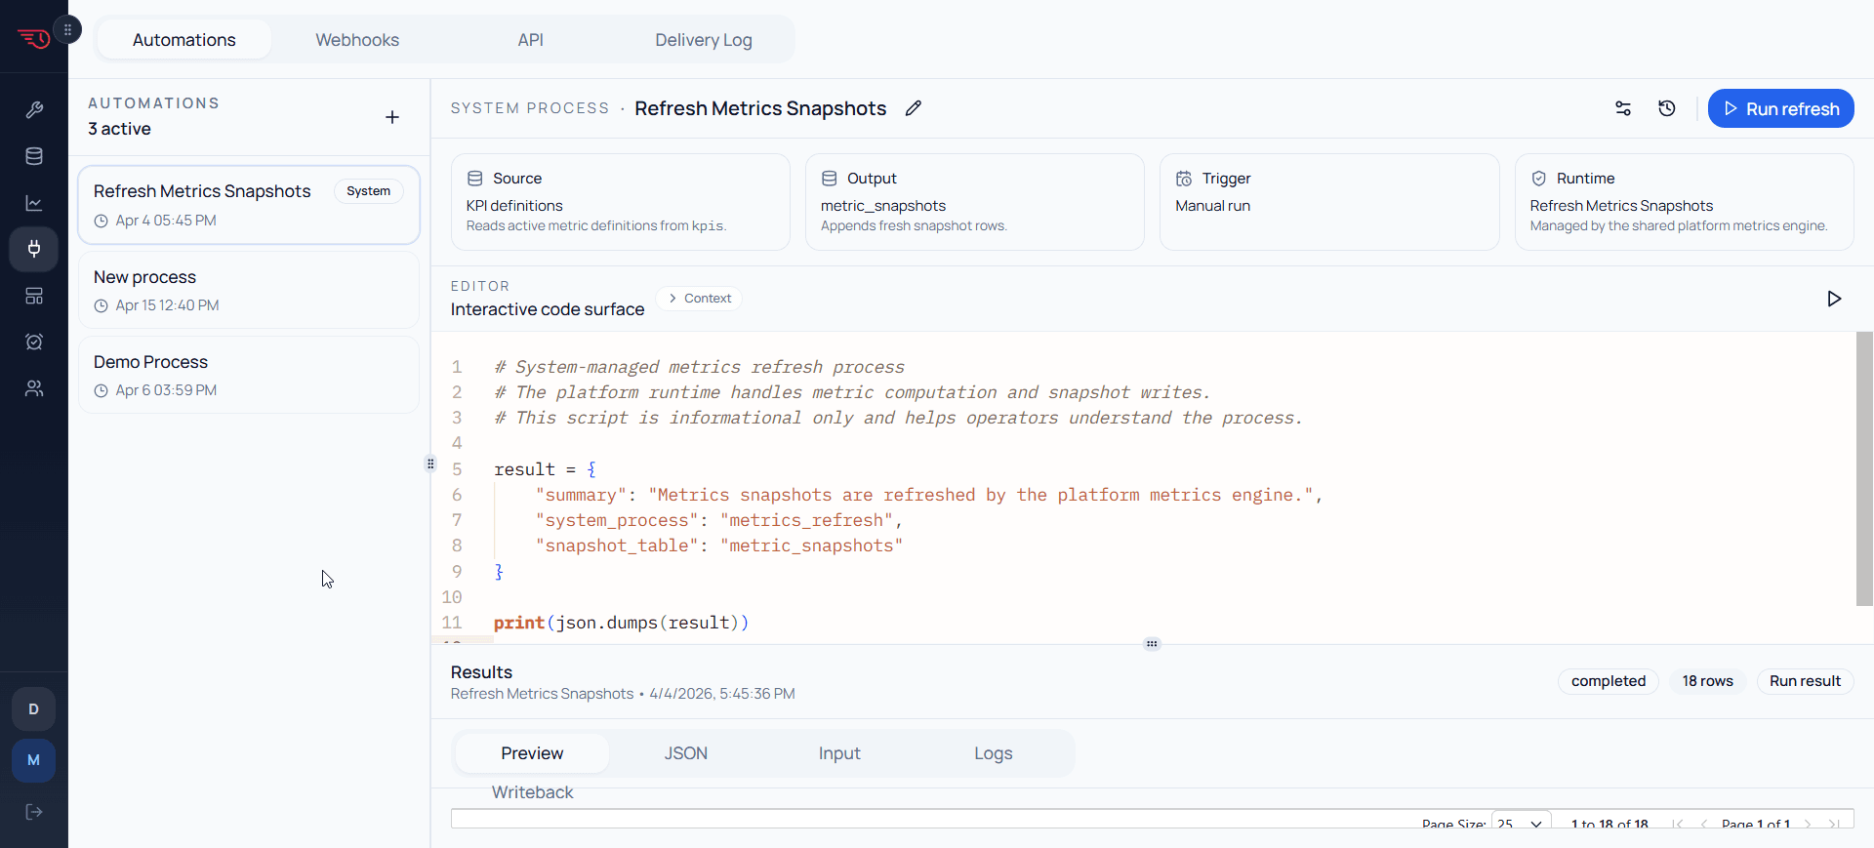Click the red app logo icon
Image resolution: width=1874 pixels, height=848 pixels.
(33, 38)
